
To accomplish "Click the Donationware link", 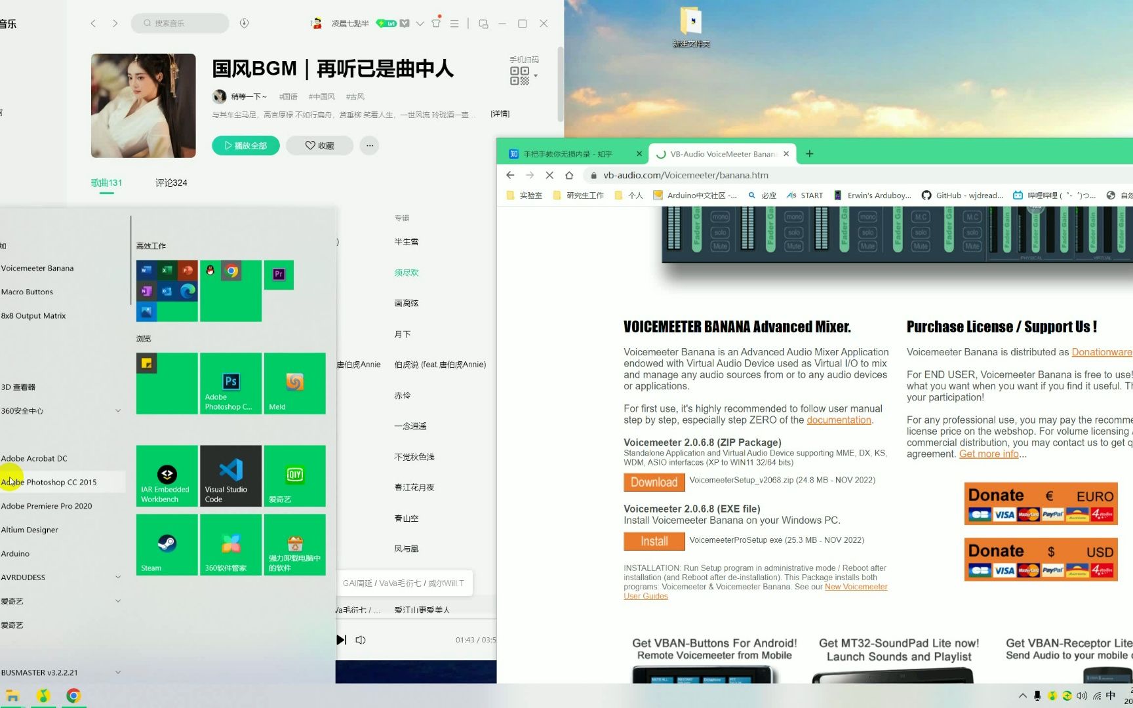I will [x=1102, y=352].
